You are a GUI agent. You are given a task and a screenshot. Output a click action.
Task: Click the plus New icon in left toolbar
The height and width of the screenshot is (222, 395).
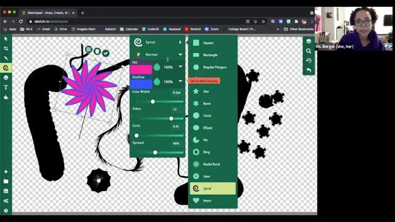(6, 171)
